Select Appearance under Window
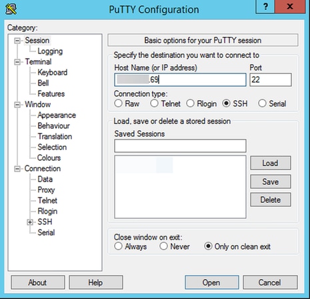 [x=57, y=115]
